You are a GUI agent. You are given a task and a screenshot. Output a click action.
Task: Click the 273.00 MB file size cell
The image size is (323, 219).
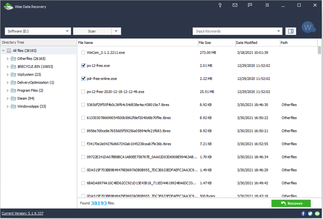tap(208, 52)
